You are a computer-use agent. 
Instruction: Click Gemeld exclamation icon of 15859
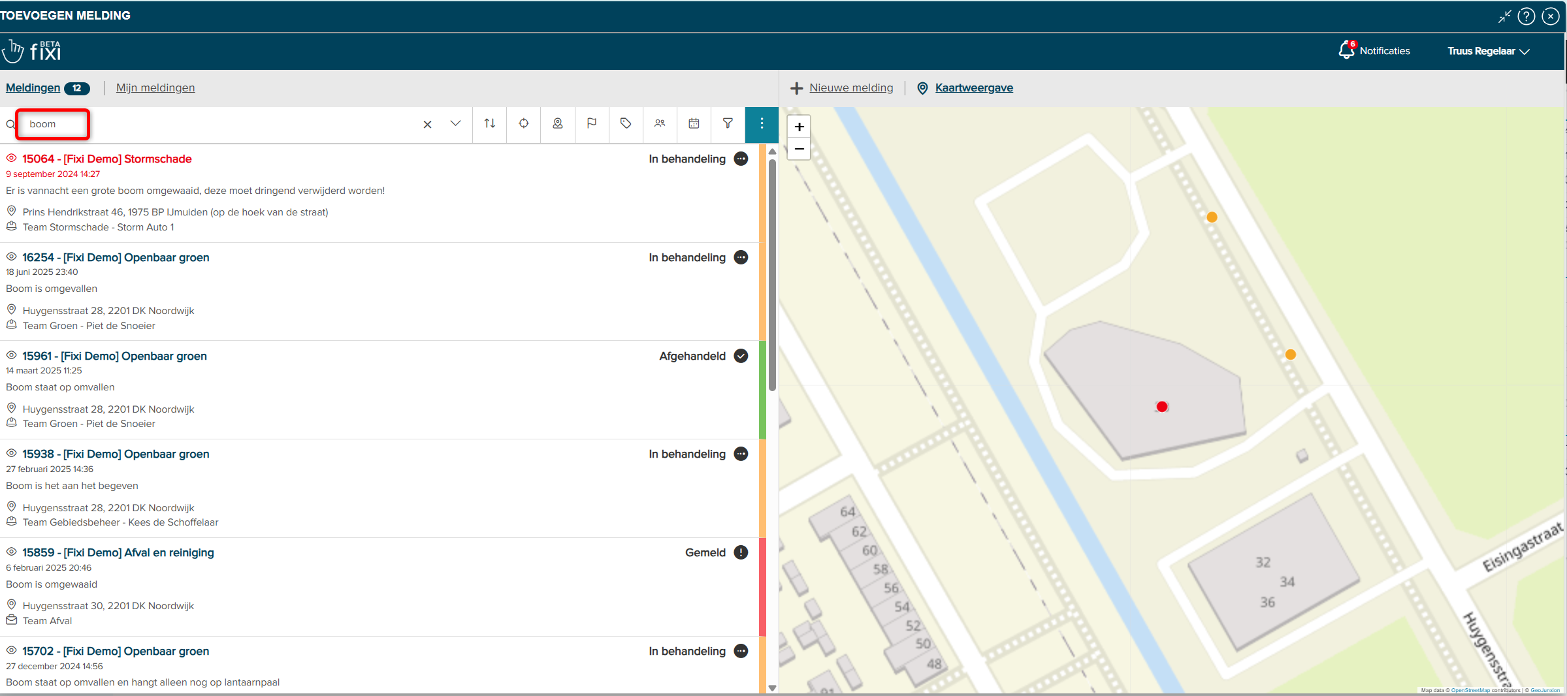pyautogui.click(x=741, y=552)
